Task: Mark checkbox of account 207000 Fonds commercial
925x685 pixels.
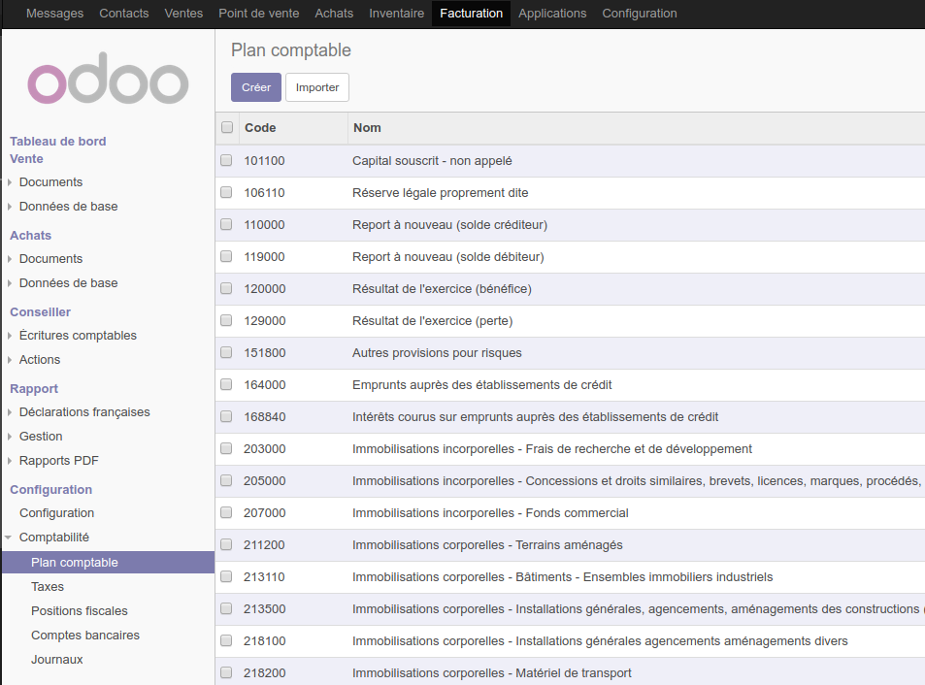Action: point(226,512)
